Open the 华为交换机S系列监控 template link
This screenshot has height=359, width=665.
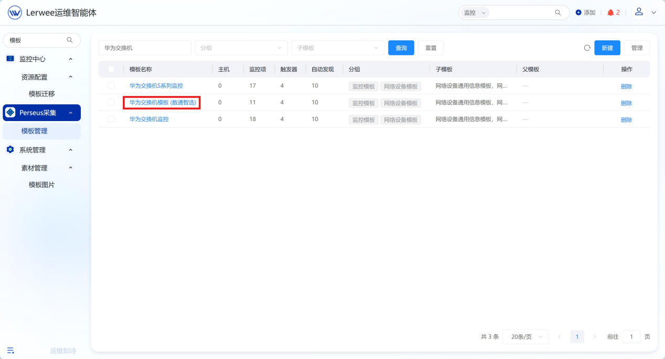point(156,86)
